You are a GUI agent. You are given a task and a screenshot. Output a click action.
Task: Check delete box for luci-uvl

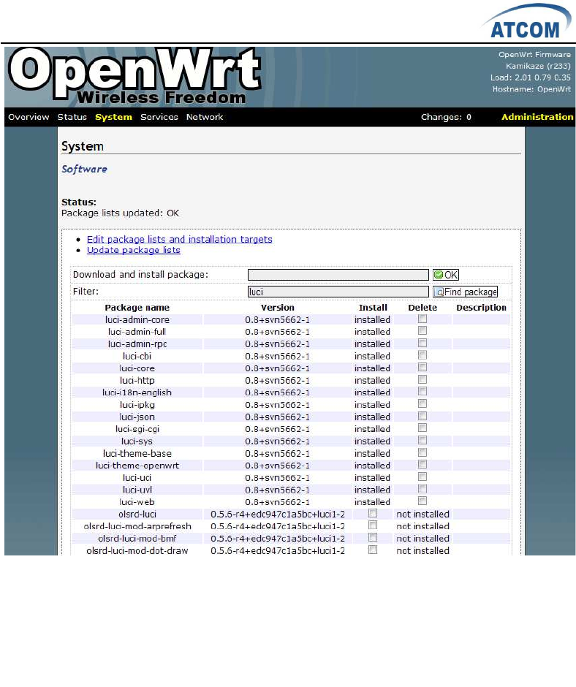tap(422, 489)
